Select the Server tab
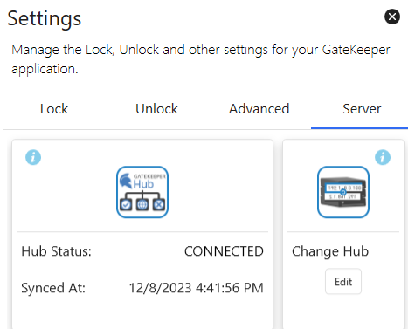Screen dimensions: 408x329 pyautogui.click(x=362, y=109)
